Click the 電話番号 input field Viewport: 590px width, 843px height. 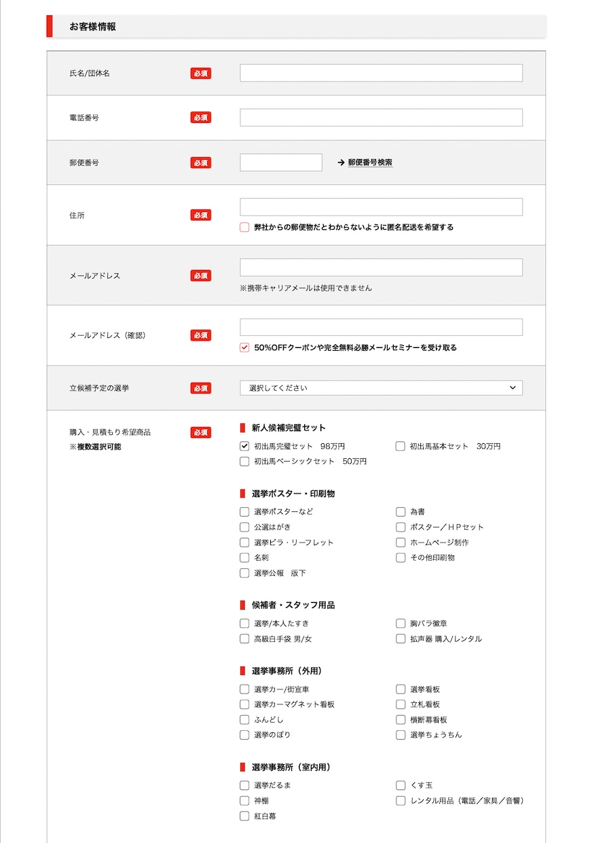(381, 118)
